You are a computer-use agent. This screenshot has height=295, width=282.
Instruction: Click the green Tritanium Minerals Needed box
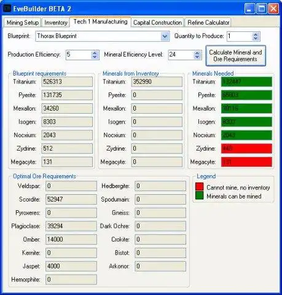[x=246, y=82]
